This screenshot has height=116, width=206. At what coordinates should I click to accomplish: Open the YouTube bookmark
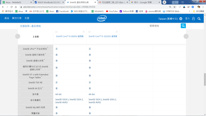[112, 11]
